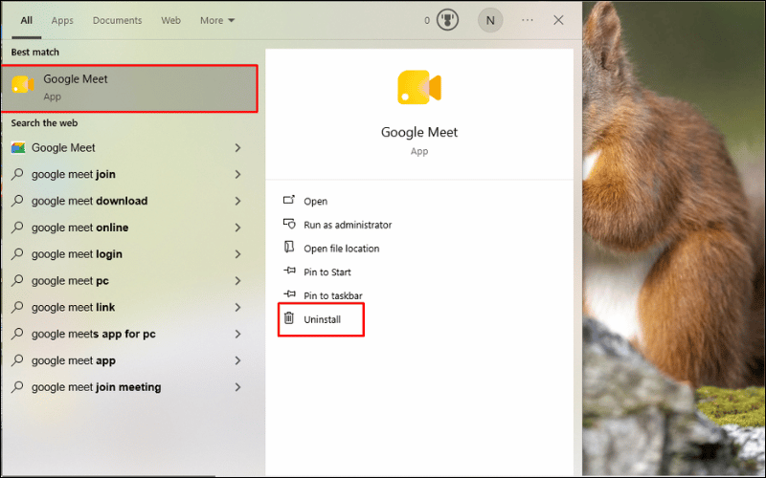766x478 pixels.
Task: Click search icon beside google meet join
Action: coord(17,174)
